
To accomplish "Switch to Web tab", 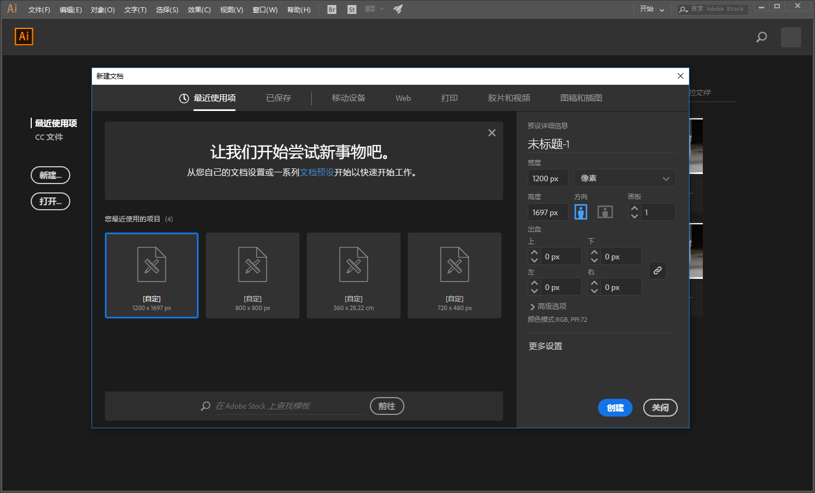I will tap(403, 98).
